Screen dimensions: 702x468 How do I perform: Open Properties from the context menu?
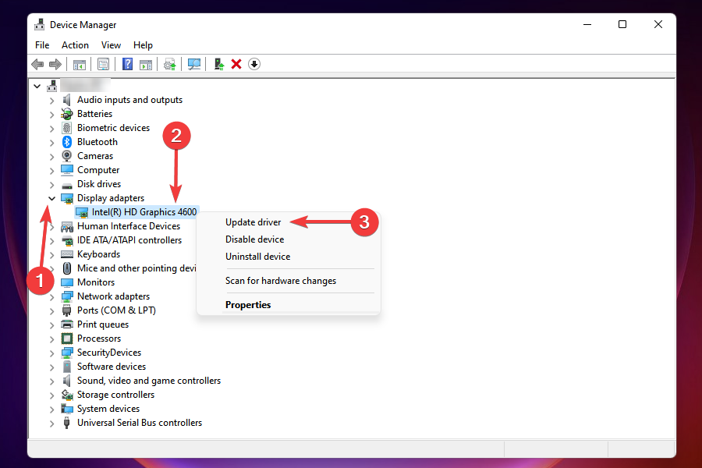[248, 305]
